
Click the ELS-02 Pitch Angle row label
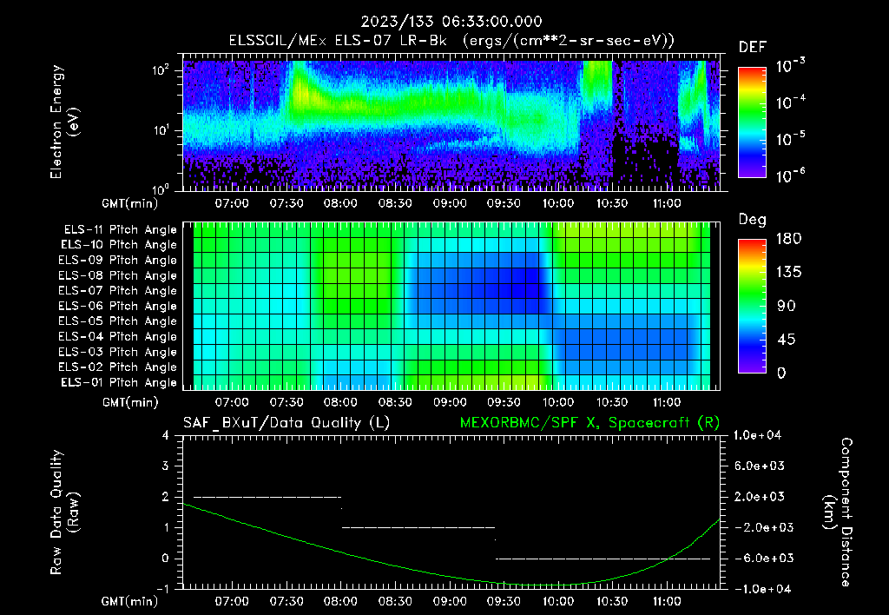click(x=118, y=367)
